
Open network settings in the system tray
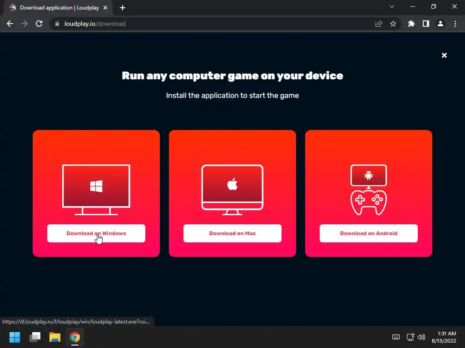411,337
